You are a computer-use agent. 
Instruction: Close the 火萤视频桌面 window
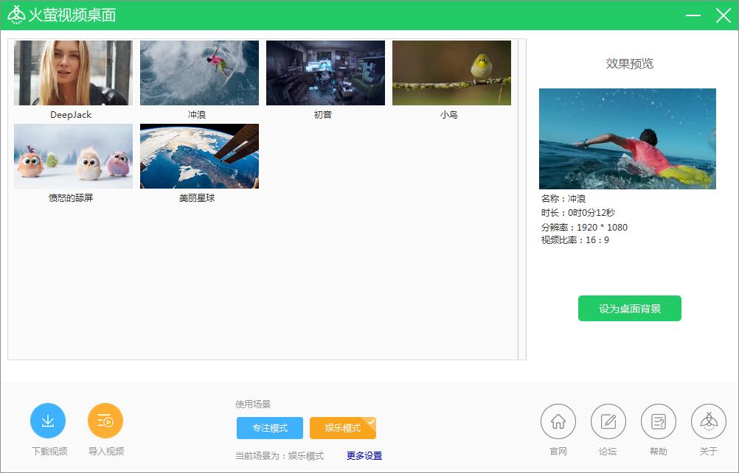[723, 15]
